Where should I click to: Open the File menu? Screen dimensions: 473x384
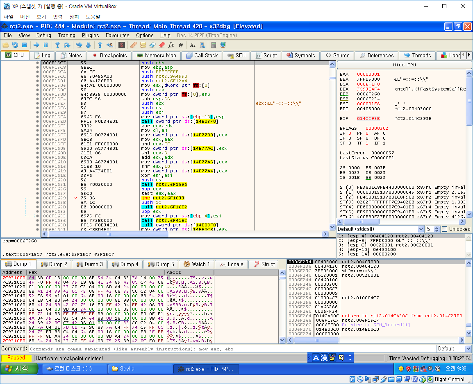(x=7, y=36)
